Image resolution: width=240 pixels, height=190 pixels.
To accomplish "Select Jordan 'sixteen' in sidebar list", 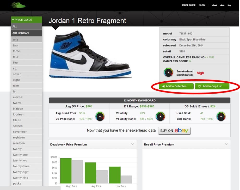I will (27, 126).
